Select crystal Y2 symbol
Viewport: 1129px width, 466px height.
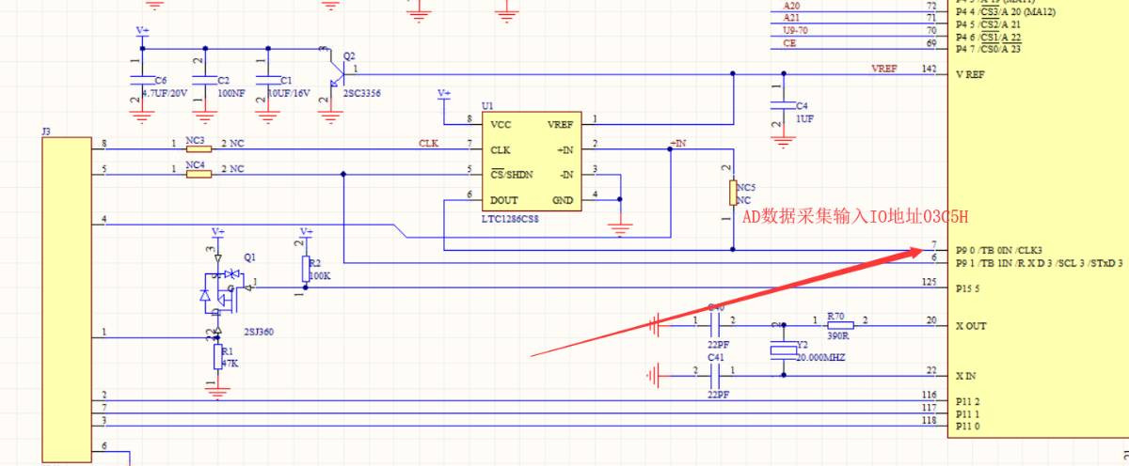tap(782, 350)
